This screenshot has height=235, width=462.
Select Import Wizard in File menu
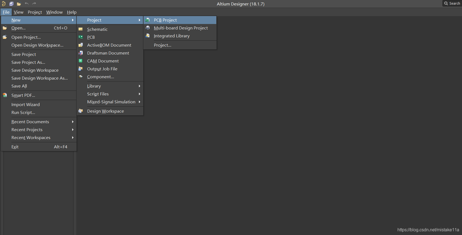pos(25,104)
